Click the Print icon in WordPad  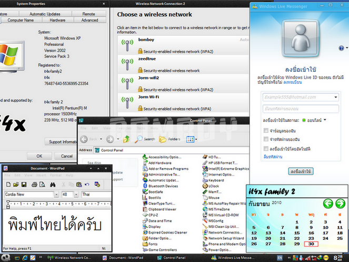coord(34,185)
